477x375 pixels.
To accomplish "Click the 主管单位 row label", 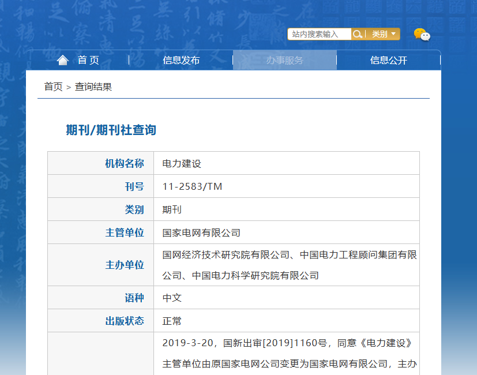I will (x=125, y=232).
